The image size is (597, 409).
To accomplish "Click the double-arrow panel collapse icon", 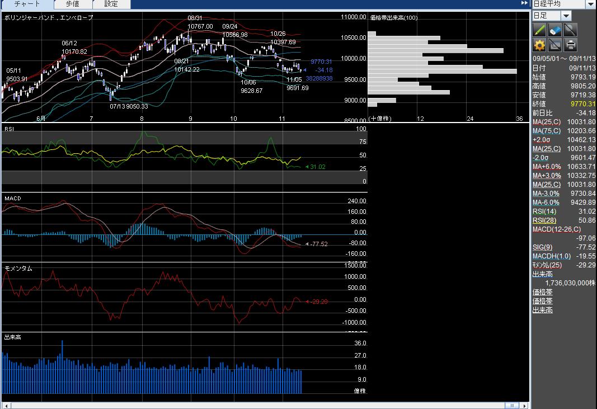I will pos(524,3).
